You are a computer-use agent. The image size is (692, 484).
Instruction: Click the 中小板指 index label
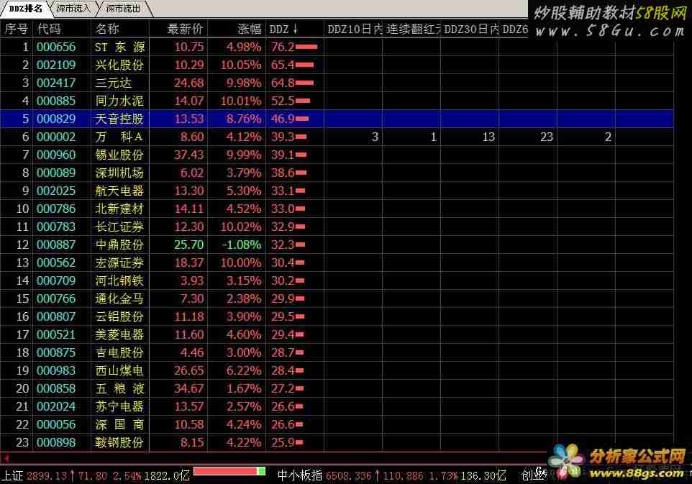pos(300,475)
